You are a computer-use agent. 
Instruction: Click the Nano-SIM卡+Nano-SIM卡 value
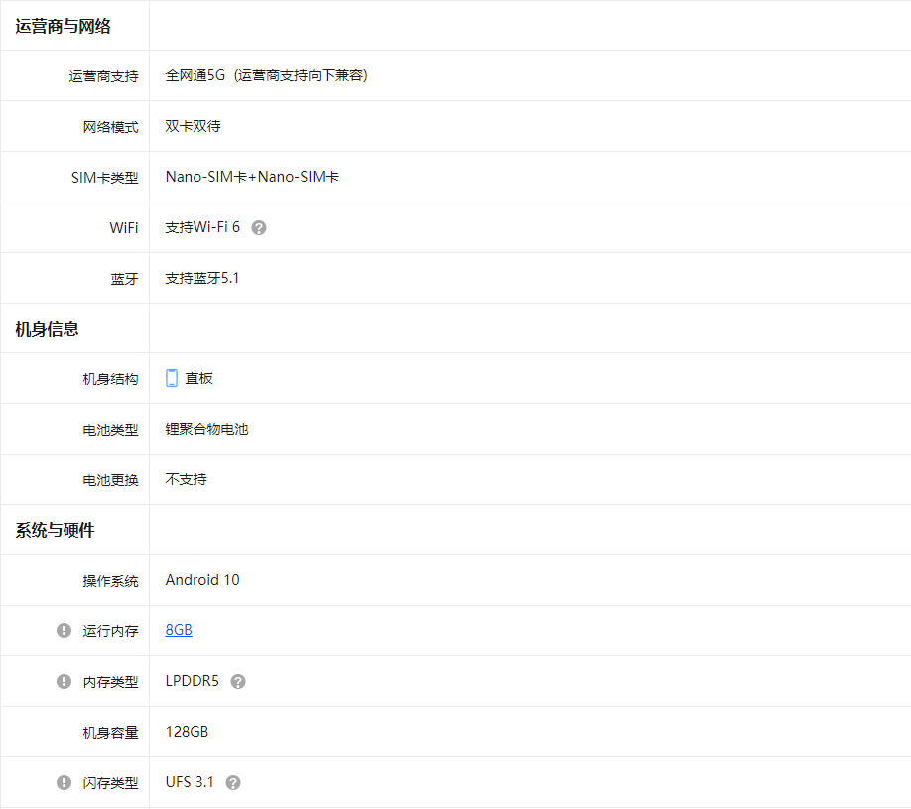coord(252,177)
